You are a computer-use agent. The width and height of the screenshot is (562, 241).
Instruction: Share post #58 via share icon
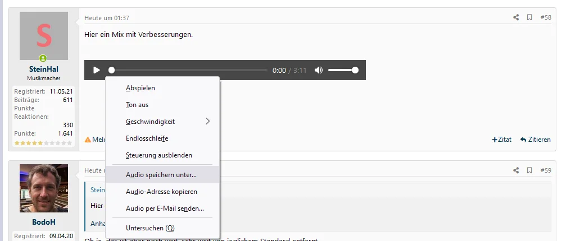pyautogui.click(x=516, y=17)
